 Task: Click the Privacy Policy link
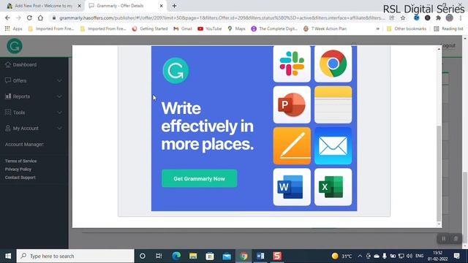(x=18, y=169)
